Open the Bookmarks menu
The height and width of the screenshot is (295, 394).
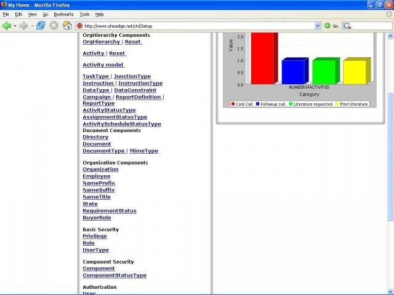click(x=63, y=14)
